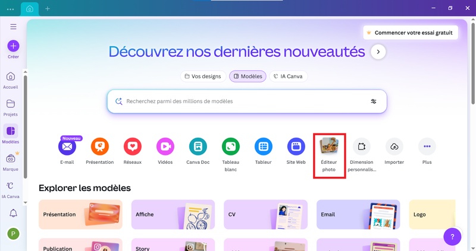Open the three-dots menu in title bar
The width and height of the screenshot is (476, 251).
[x=10, y=9]
